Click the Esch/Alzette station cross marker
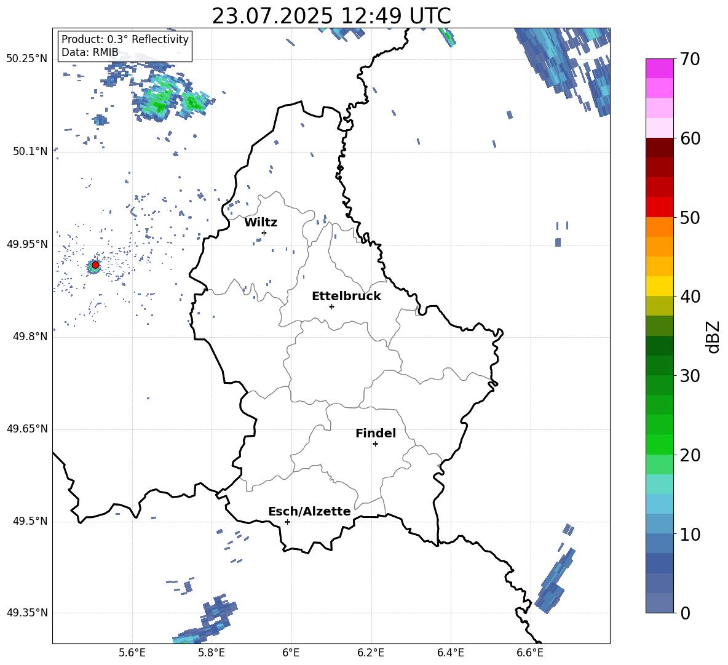Image resolution: width=728 pixels, height=665 pixels. 287,522
